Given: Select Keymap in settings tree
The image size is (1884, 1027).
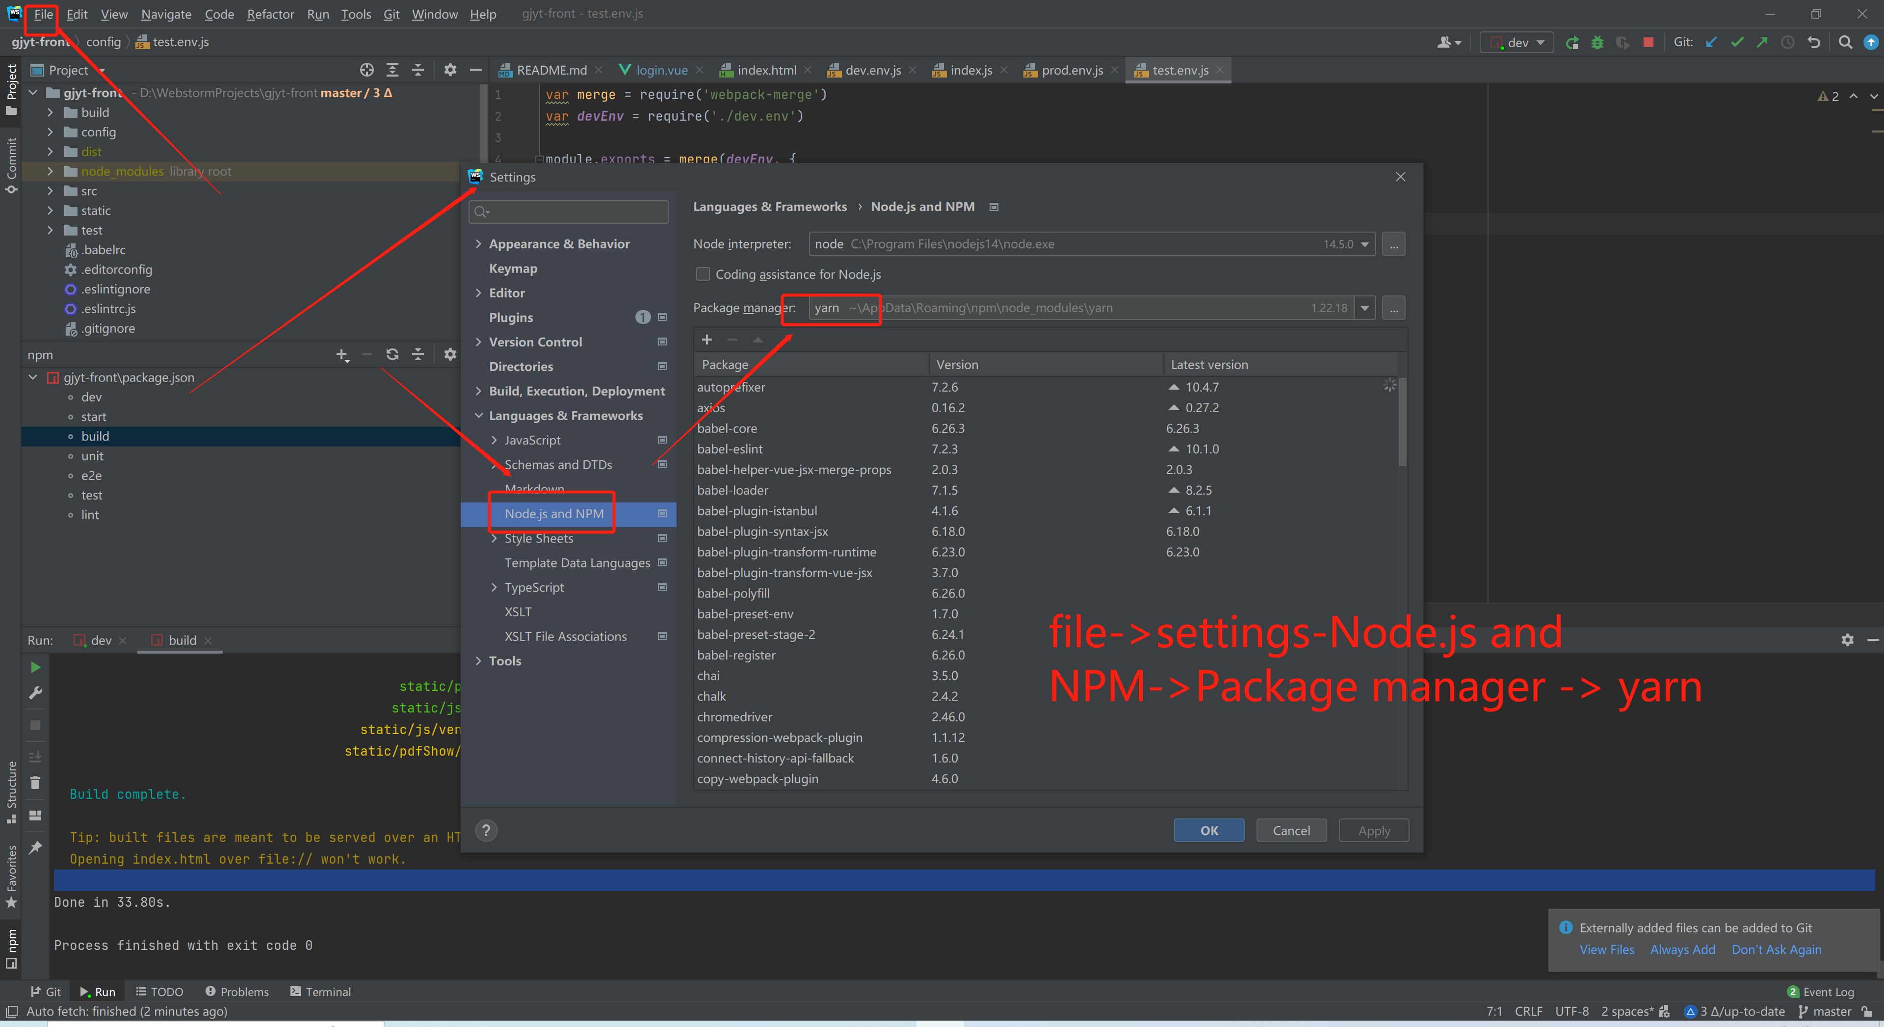Looking at the screenshot, I should point(513,268).
